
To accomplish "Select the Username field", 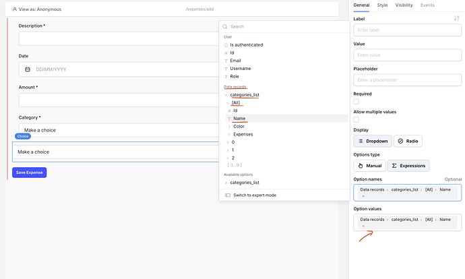I will click(241, 69).
